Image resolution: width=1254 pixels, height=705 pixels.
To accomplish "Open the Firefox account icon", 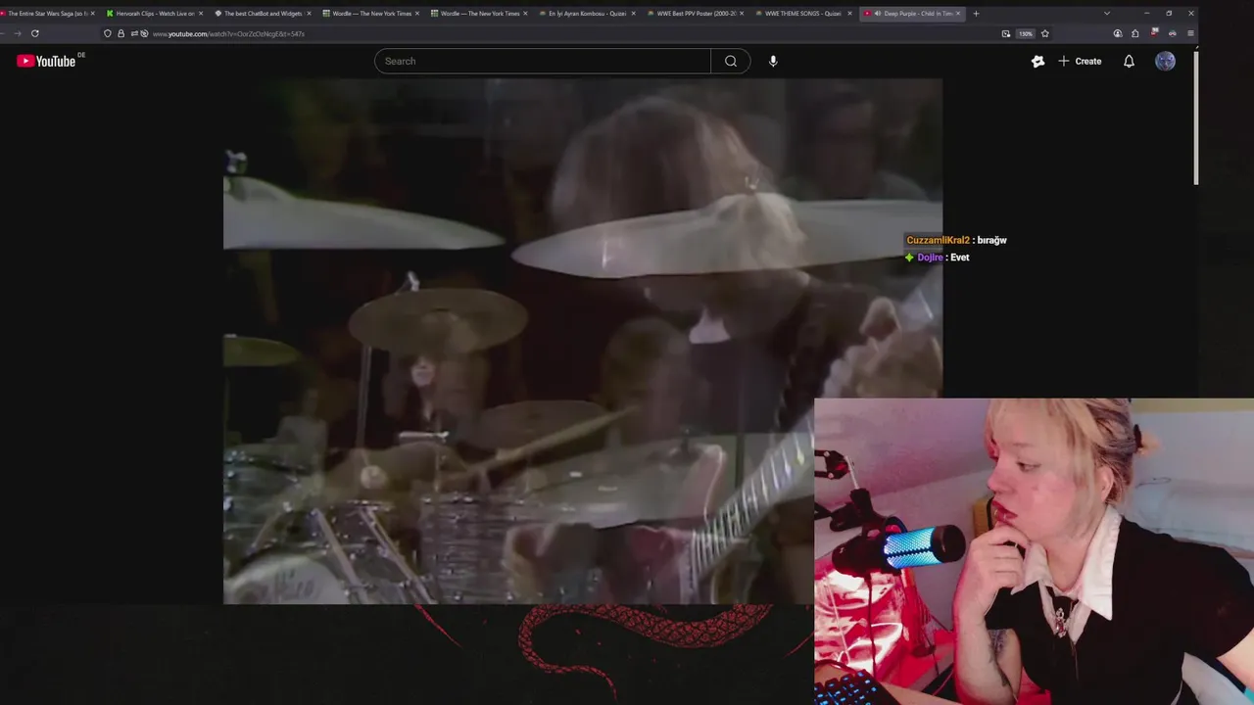I will pos(1118,33).
